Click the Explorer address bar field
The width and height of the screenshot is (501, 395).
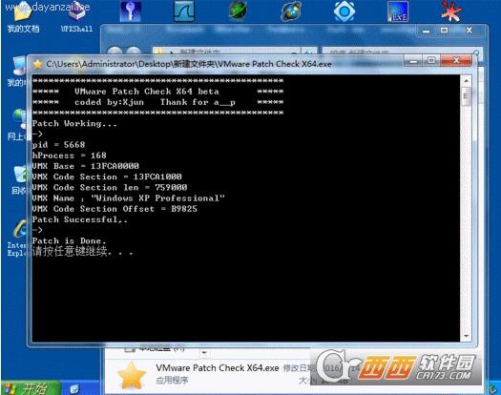click(226, 52)
